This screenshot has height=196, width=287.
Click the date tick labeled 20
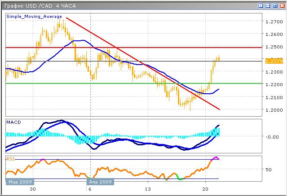(205, 189)
